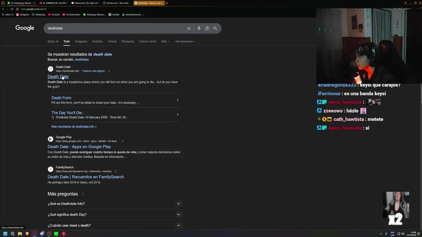
Task: Click into the Google search input field
Action: pyautogui.click(x=115, y=28)
